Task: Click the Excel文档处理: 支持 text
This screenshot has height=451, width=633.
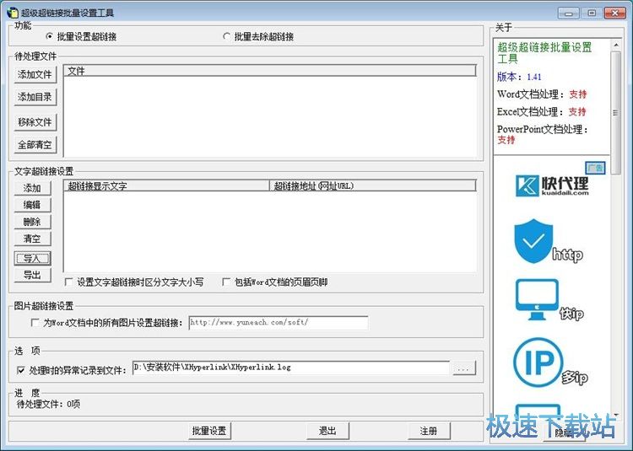Action: tap(541, 111)
